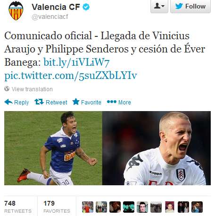View the 179 favorites list
Screen dimensions: 215x216
(x=57, y=207)
